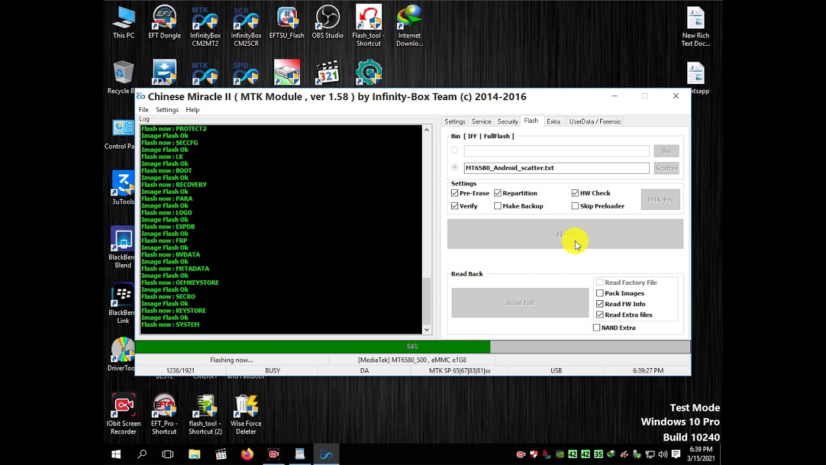Enable the Skip Preloader checkbox
The width and height of the screenshot is (826, 465).
coord(575,206)
